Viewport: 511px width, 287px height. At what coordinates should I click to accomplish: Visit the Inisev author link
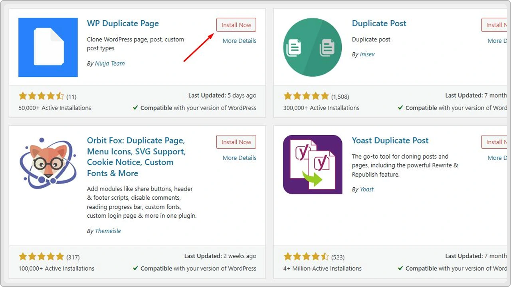coord(367,54)
